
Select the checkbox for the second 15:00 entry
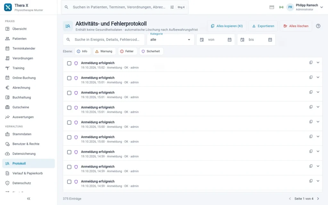[x=69, y=137]
